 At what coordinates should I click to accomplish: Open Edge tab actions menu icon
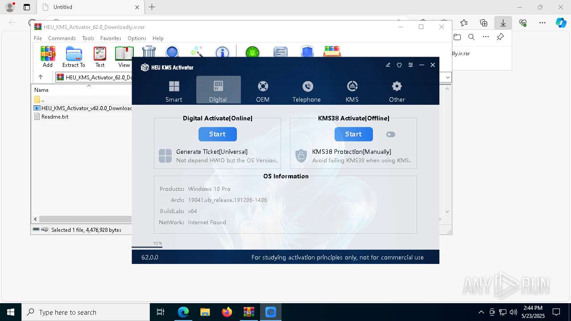(x=26, y=7)
